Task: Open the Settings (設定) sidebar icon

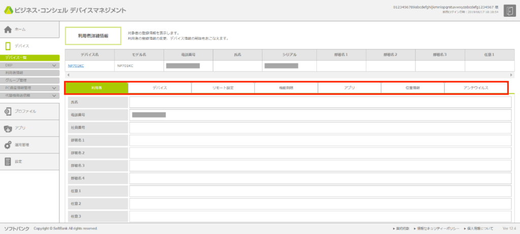Action: [x=8, y=162]
